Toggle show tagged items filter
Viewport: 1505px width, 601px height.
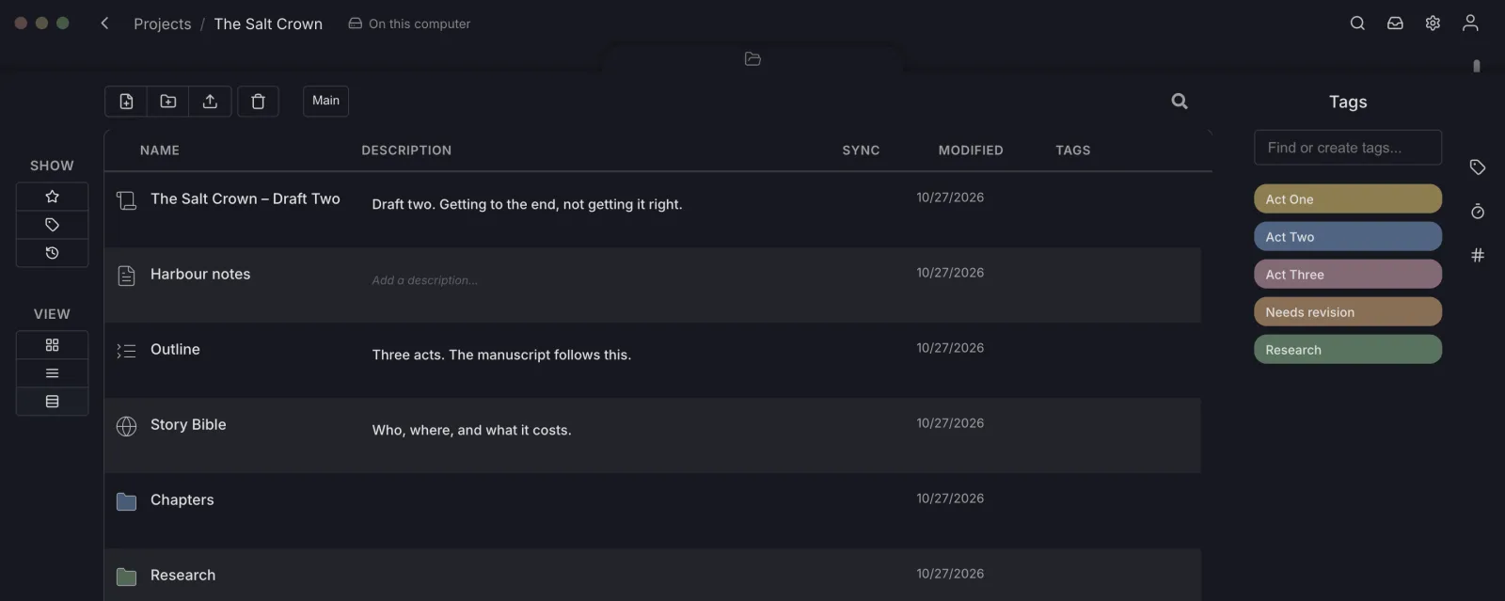click(x=52, y=225)
